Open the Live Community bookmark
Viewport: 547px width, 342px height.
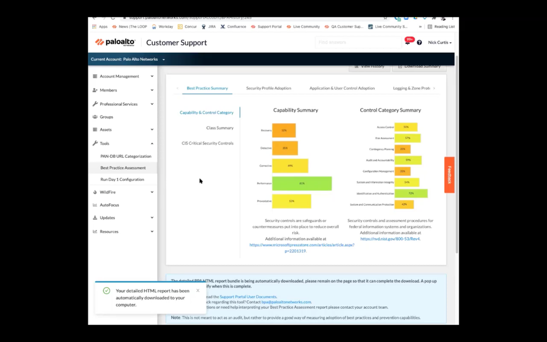tap(303, 26)
